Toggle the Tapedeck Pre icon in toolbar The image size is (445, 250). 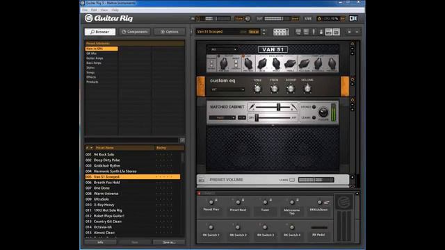[298, 32]
